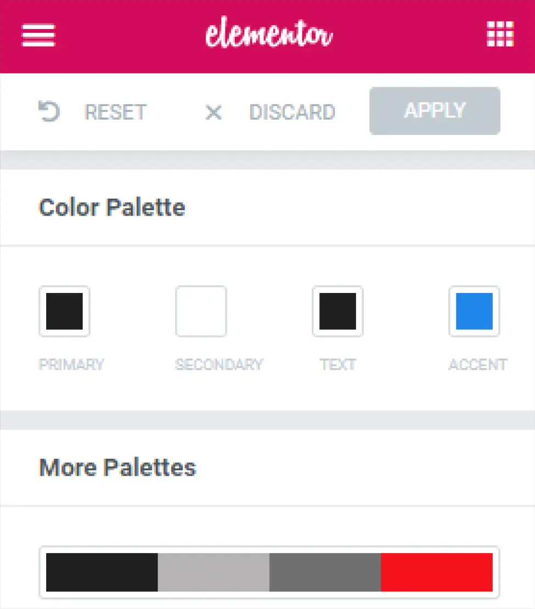Click the SECONDARY label under the swatch
Image resolution: width=535 pixels, height=609 pixels.
pyautogui.click(x=219, y=364)
